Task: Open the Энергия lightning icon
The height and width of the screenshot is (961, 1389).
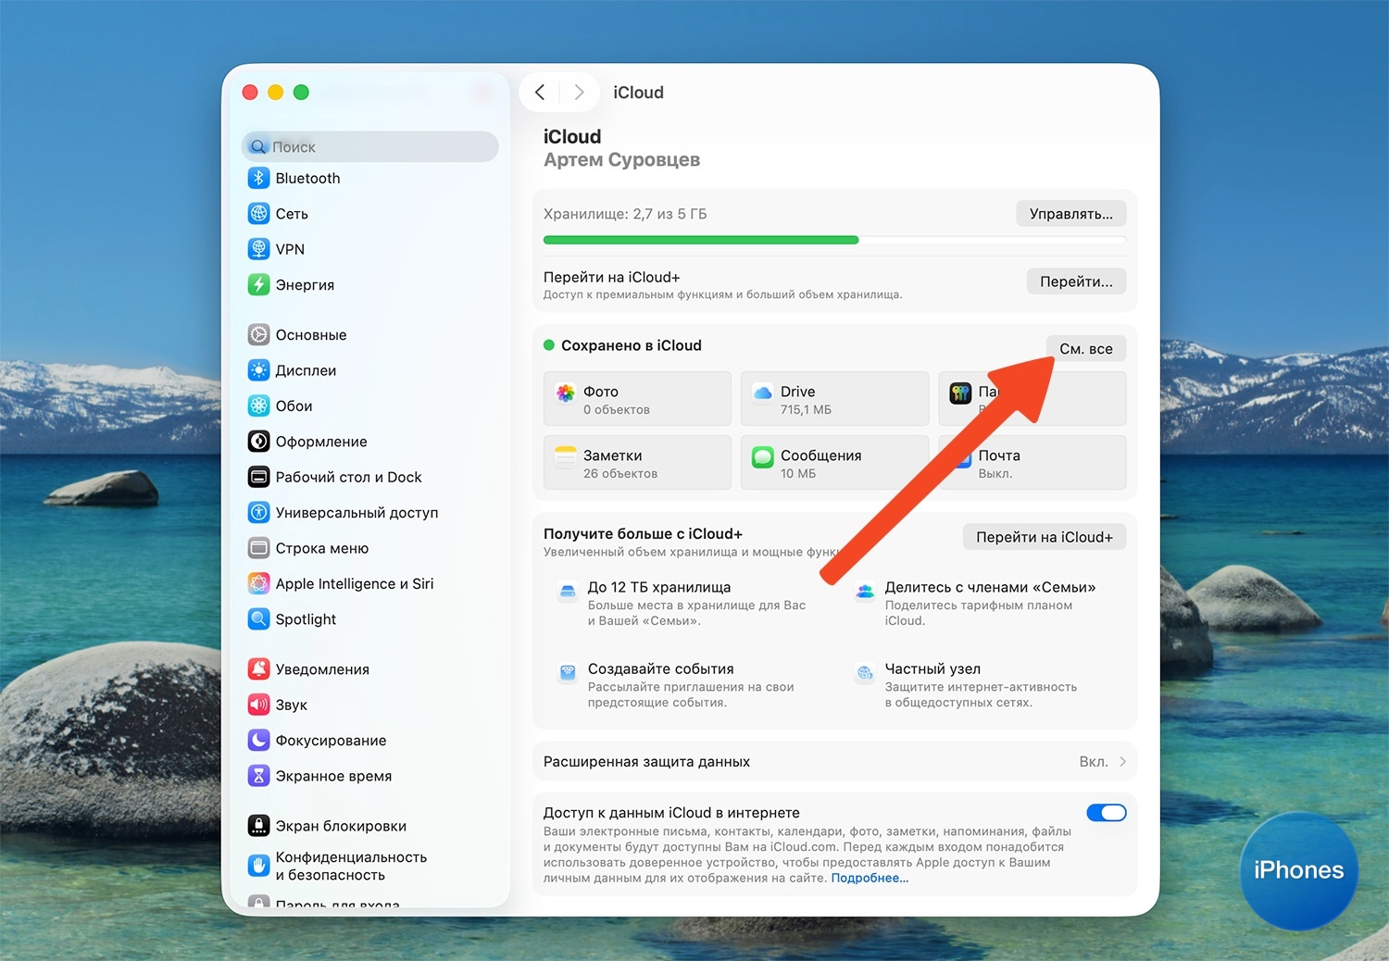Action: [258, 285]
